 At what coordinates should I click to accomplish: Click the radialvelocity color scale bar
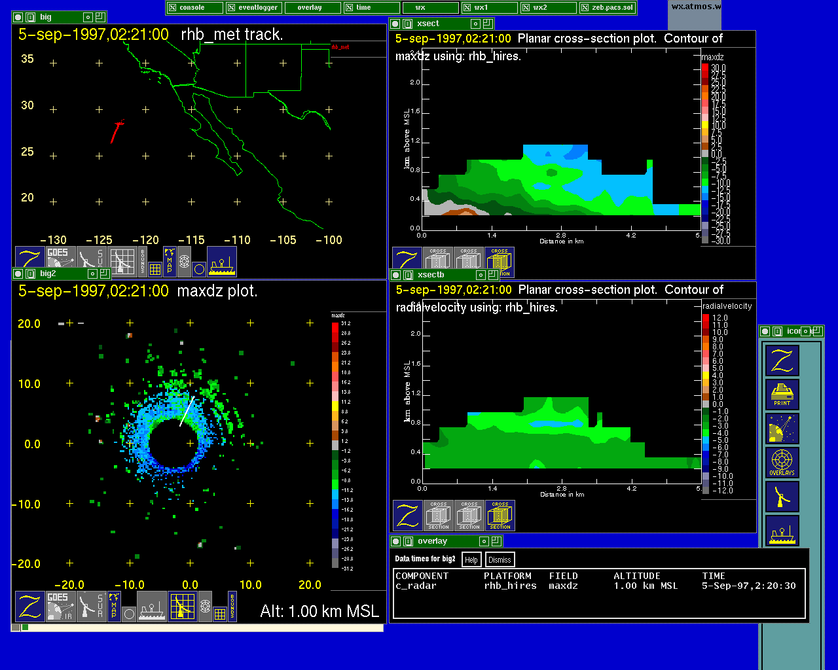point(706,404)
